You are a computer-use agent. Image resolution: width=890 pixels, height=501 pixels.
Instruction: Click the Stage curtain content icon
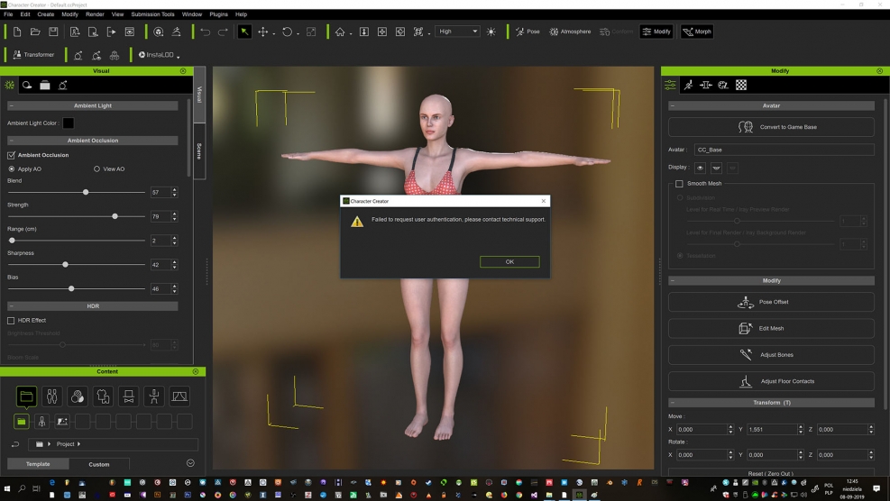(x=179, y=396)
